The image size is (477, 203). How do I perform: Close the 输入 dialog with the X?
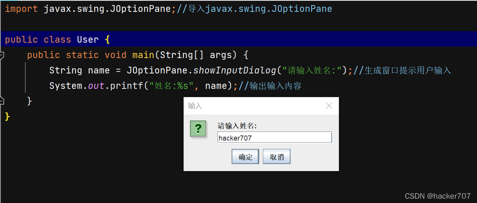point(329,106)
